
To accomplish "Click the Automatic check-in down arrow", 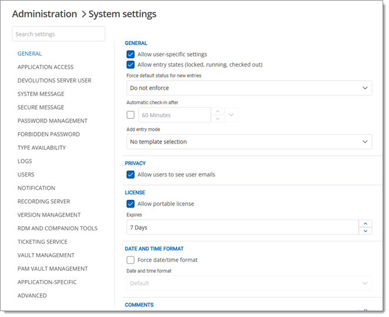I will (x=217, y=119).
